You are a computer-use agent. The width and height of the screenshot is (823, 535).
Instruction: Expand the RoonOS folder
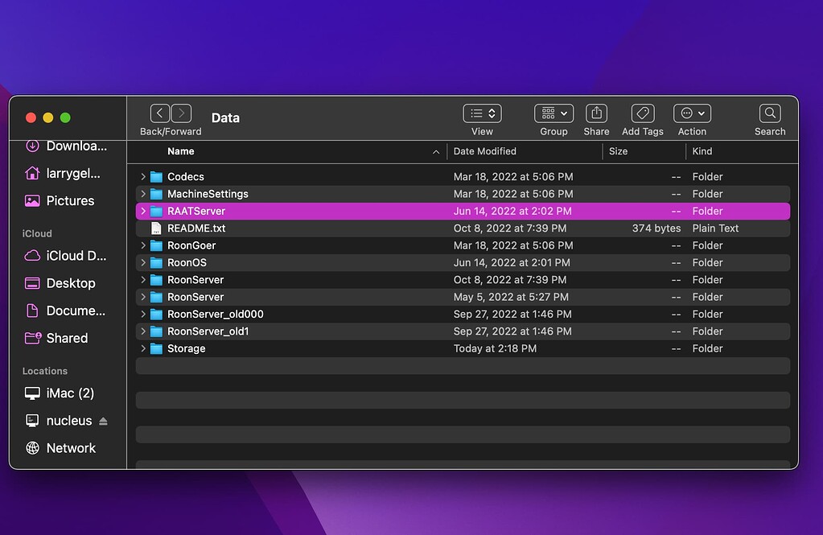tap(142, 262)
